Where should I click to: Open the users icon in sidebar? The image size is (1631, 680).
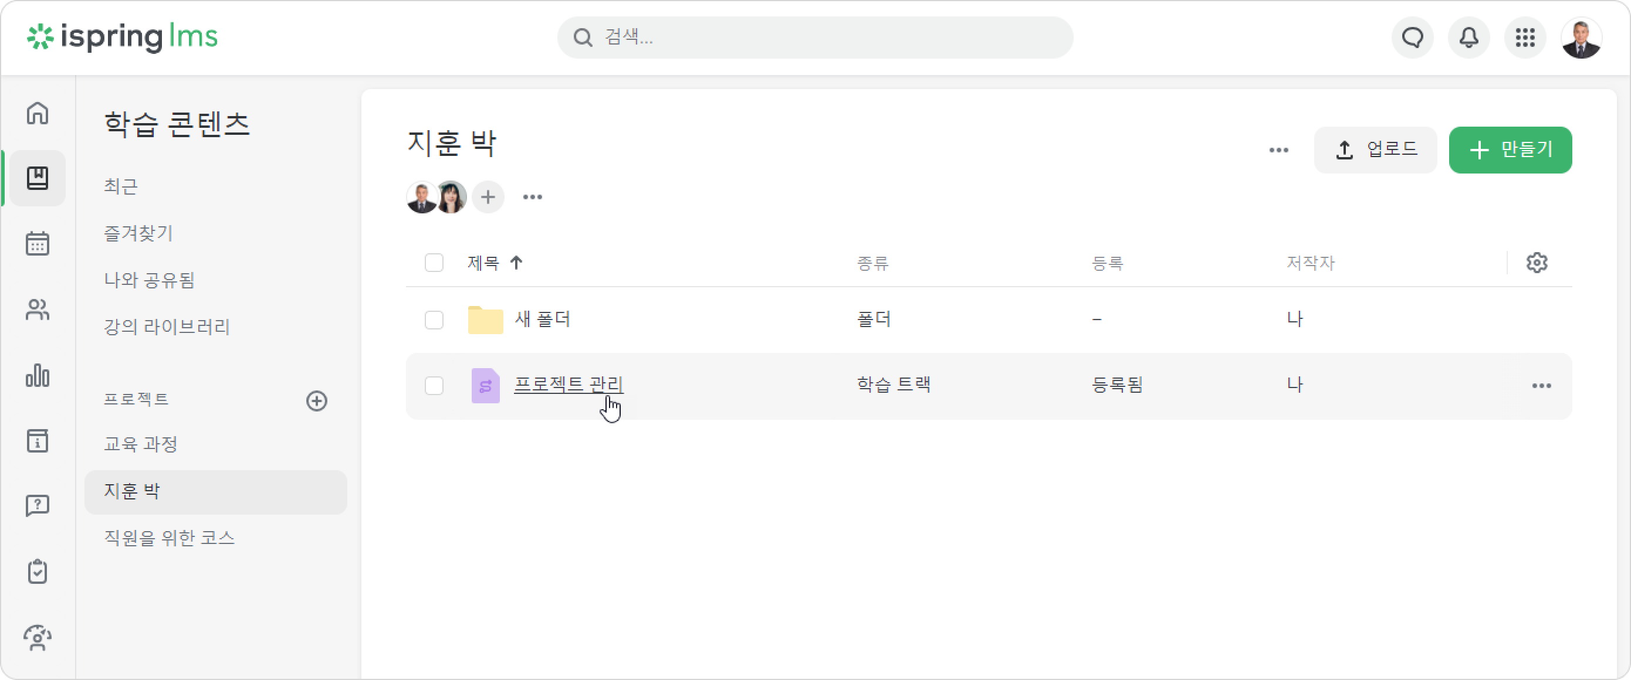click(38, 310)
